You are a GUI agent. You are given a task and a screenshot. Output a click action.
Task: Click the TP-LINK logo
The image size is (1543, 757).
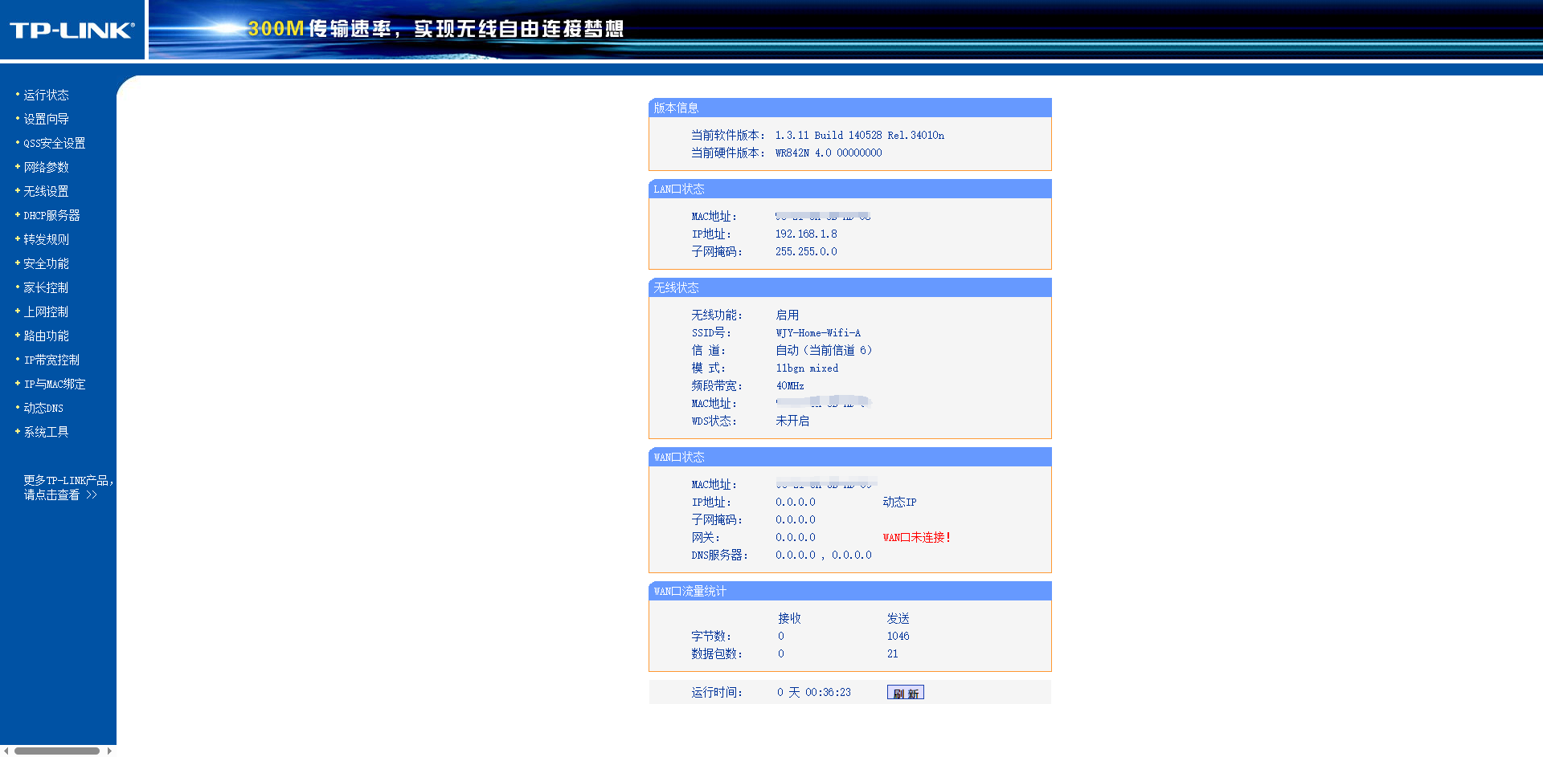pos(72,31)
